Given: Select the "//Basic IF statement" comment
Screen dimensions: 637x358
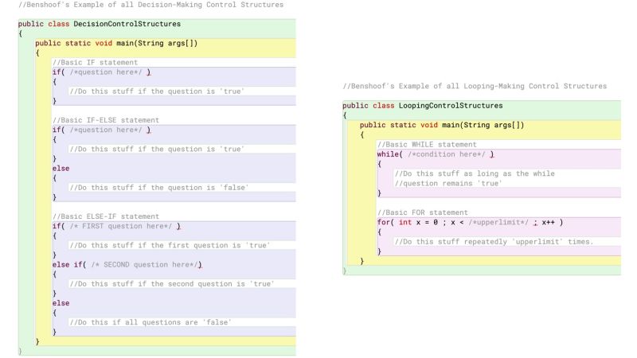Looking at the screenshot, I should [x=95, y=63].
